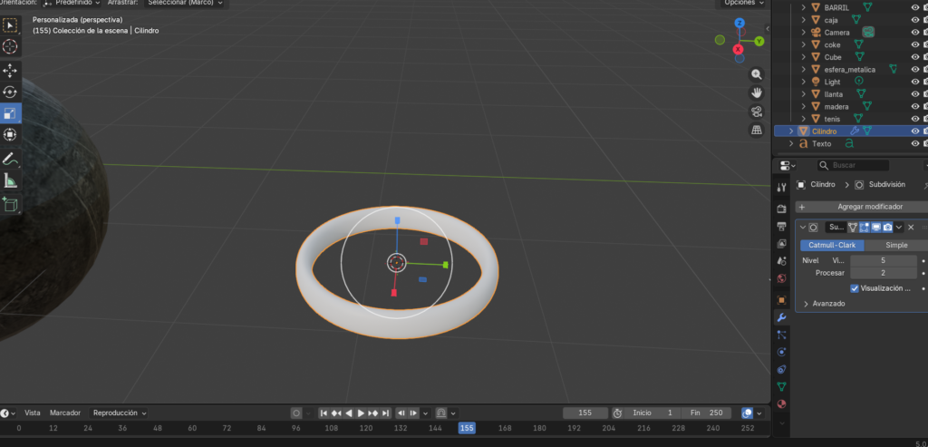The height and width of the screenshot is (447, 928).
Task: Activate the Rotate tool
Action: click(x=10, y=92)
